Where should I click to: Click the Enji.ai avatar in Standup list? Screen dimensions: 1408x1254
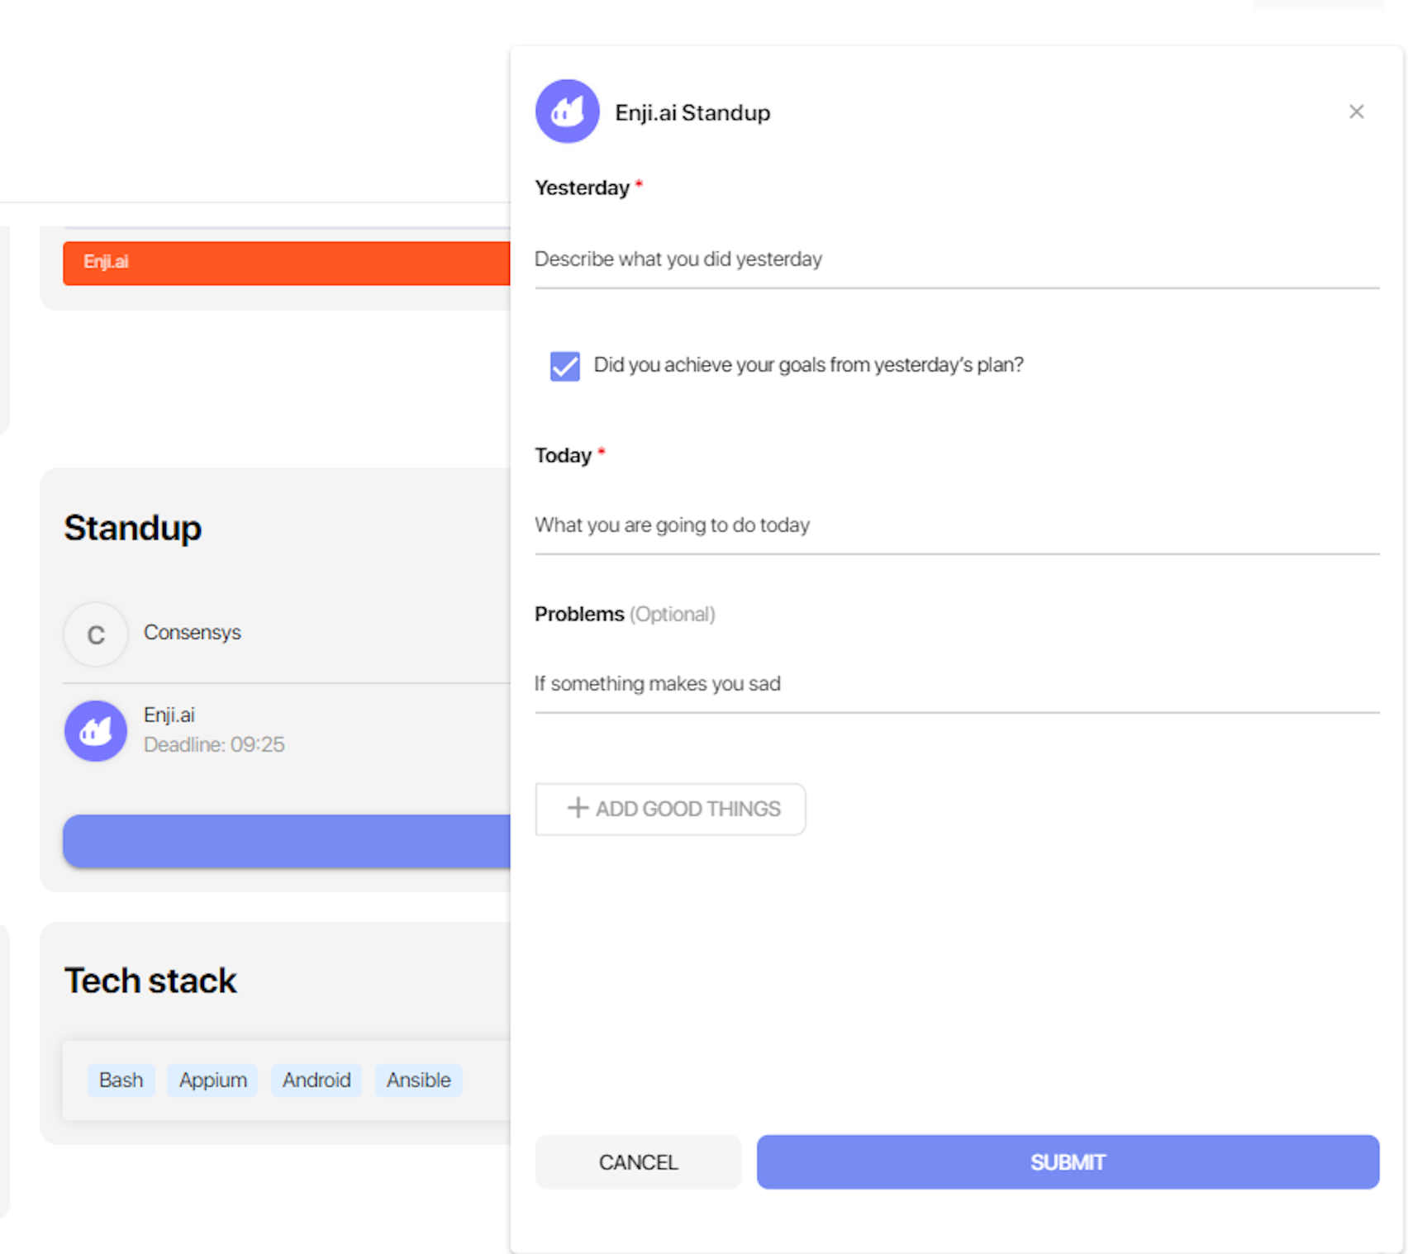point(96,730)
